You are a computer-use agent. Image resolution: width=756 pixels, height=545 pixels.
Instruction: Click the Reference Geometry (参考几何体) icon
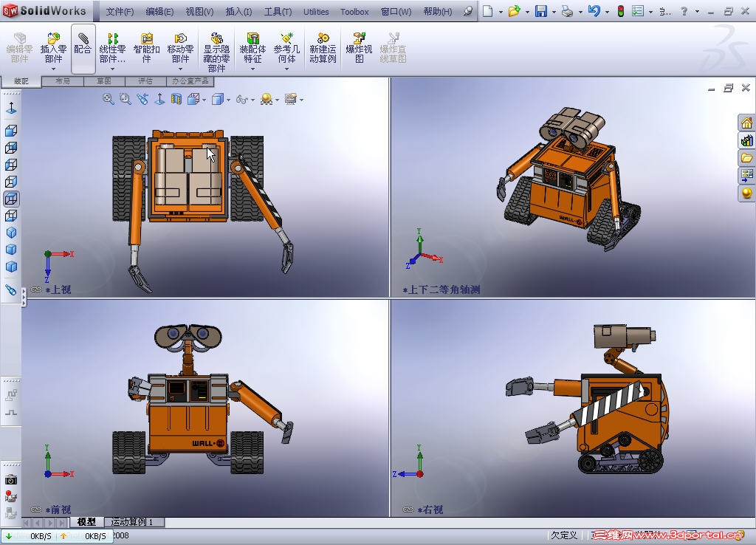tap(287, 38)
